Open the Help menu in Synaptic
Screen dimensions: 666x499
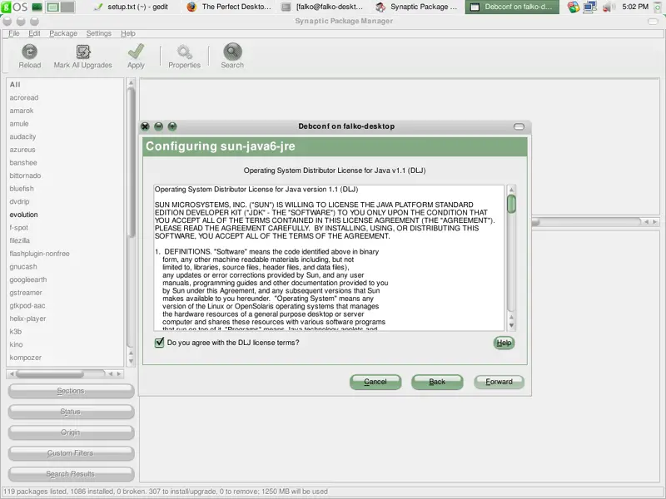tap(128, 33)
